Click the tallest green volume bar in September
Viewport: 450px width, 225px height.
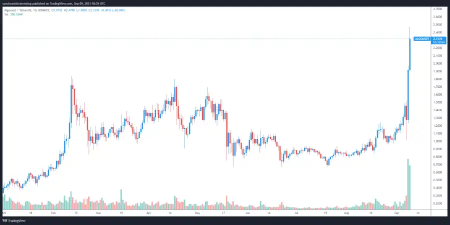[x=408, y=184]
